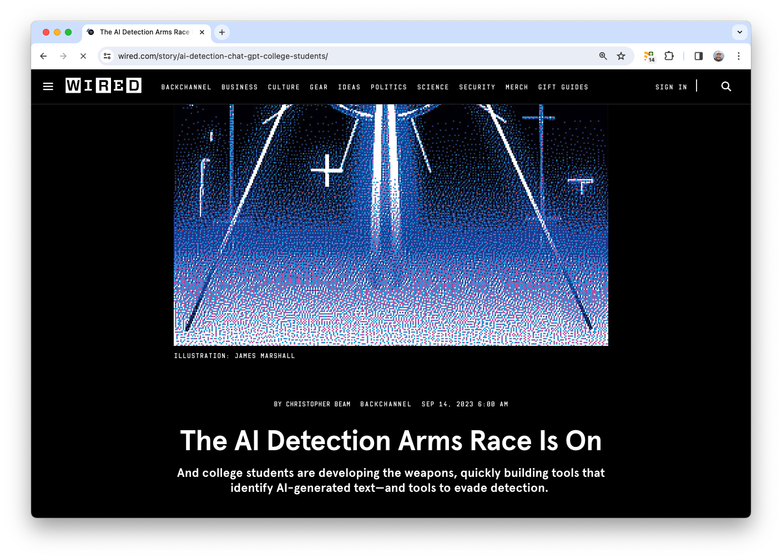Open the browser side panel
Viewport: 782px width, 559px height.
tap(698, 56)
